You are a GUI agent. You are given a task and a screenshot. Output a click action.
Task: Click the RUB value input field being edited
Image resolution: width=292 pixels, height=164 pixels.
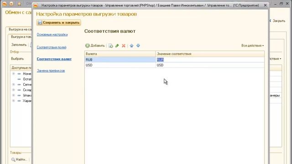pyautogui.click(x=210, y=60)
